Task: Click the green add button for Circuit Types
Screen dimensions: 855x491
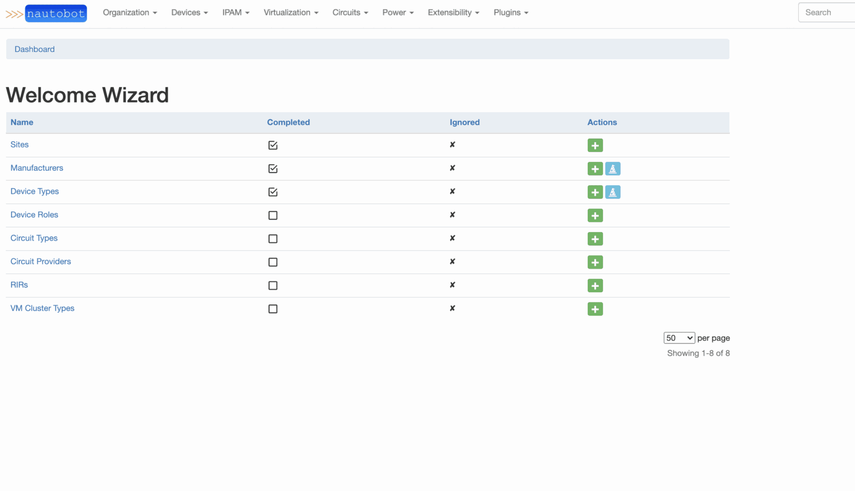Action: pyautogui.click(x=595, y=239)
